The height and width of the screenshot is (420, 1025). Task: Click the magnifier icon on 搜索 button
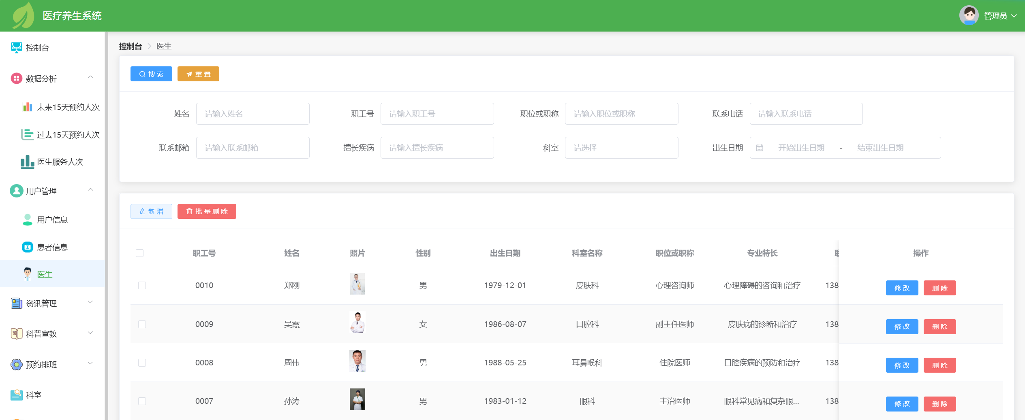pyautogui.click(x=142, y=74)
